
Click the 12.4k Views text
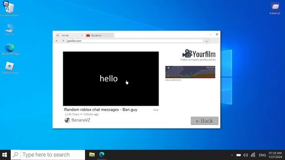72,114
